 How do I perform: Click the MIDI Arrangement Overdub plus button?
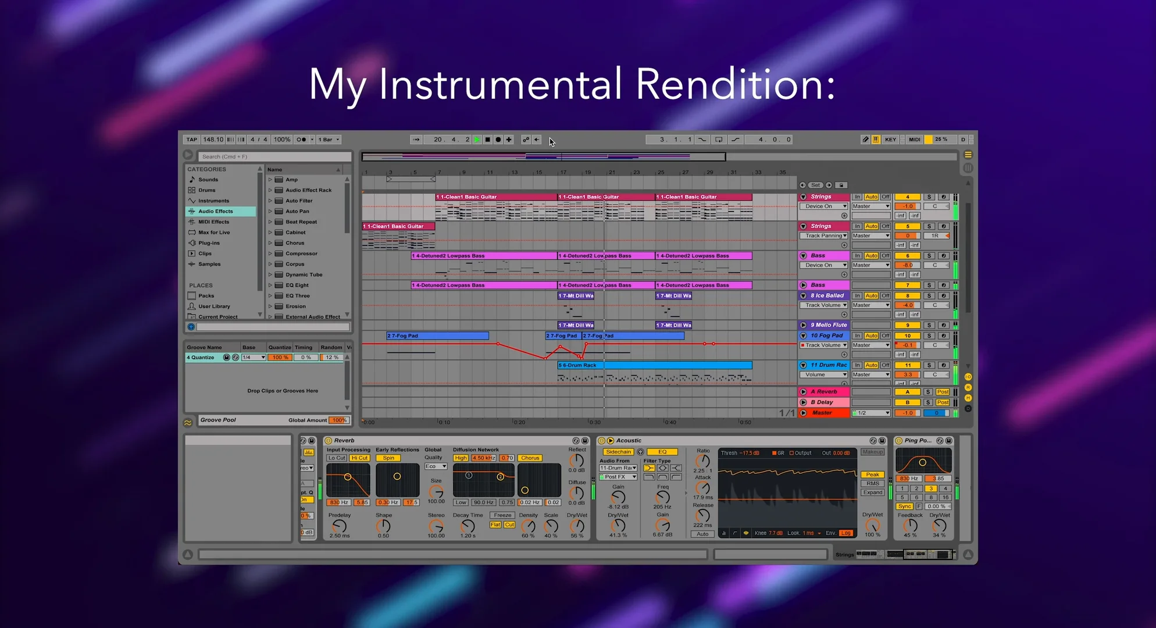tap(509, 140)
